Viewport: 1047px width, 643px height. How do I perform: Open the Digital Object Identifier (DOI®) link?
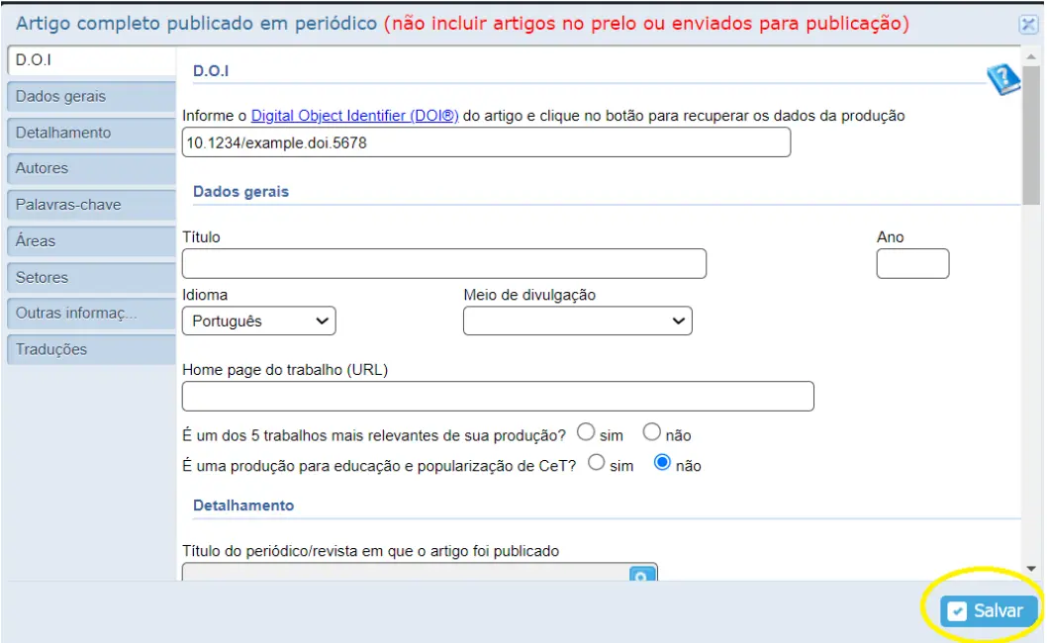pos(354,116)
